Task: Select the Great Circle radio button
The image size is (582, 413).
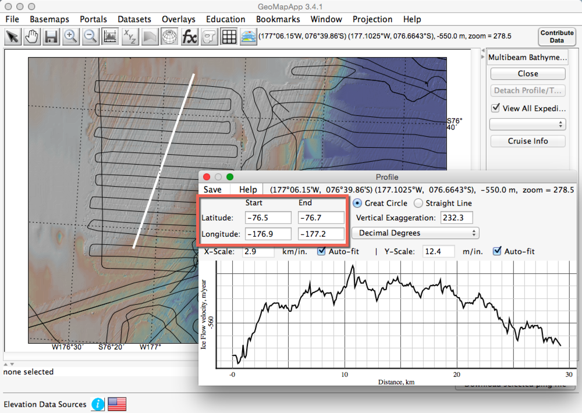Action: coord(357,203)
